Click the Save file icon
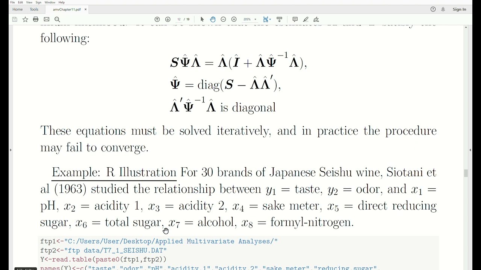The width and height of the screenshot is (481, 270). coord(15,19)
